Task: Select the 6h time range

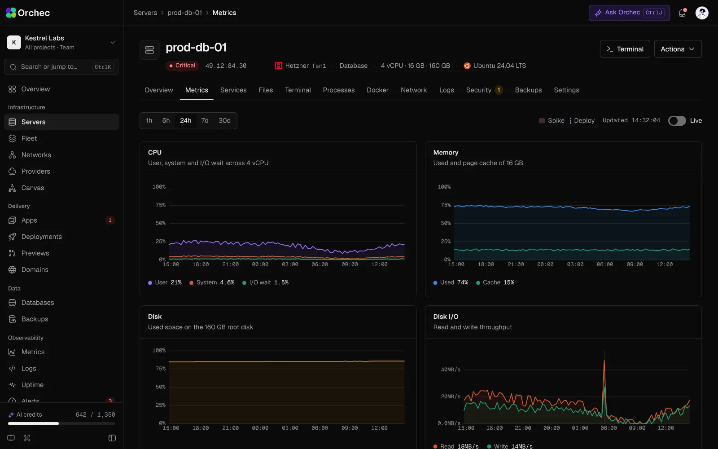Action: [x=166, y=121]
